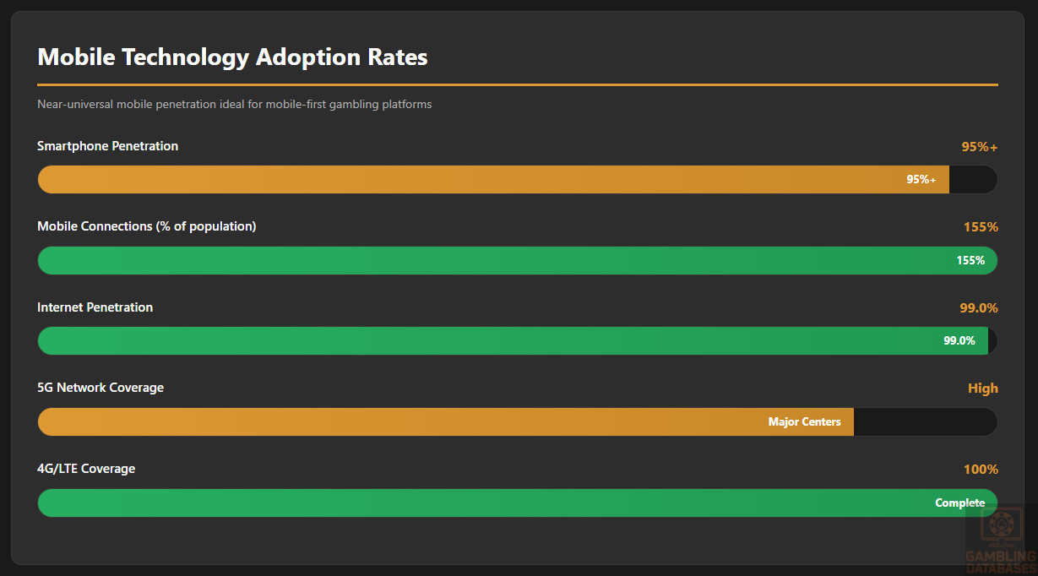The width and height of the screenshot is (1038, 576).
Task: Click the Mobile Connections (% of population) label
Action: click(x=146, y=226)
